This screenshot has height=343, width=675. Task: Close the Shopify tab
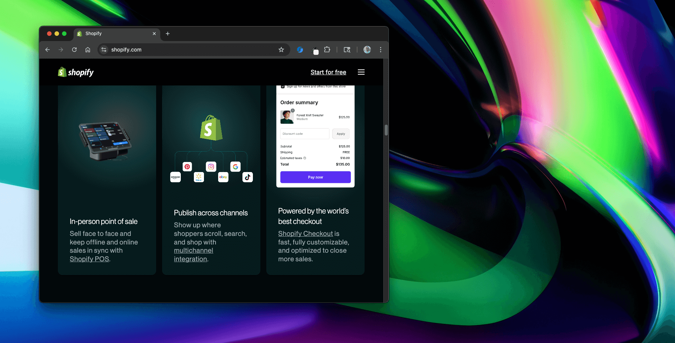pos(154,34)
